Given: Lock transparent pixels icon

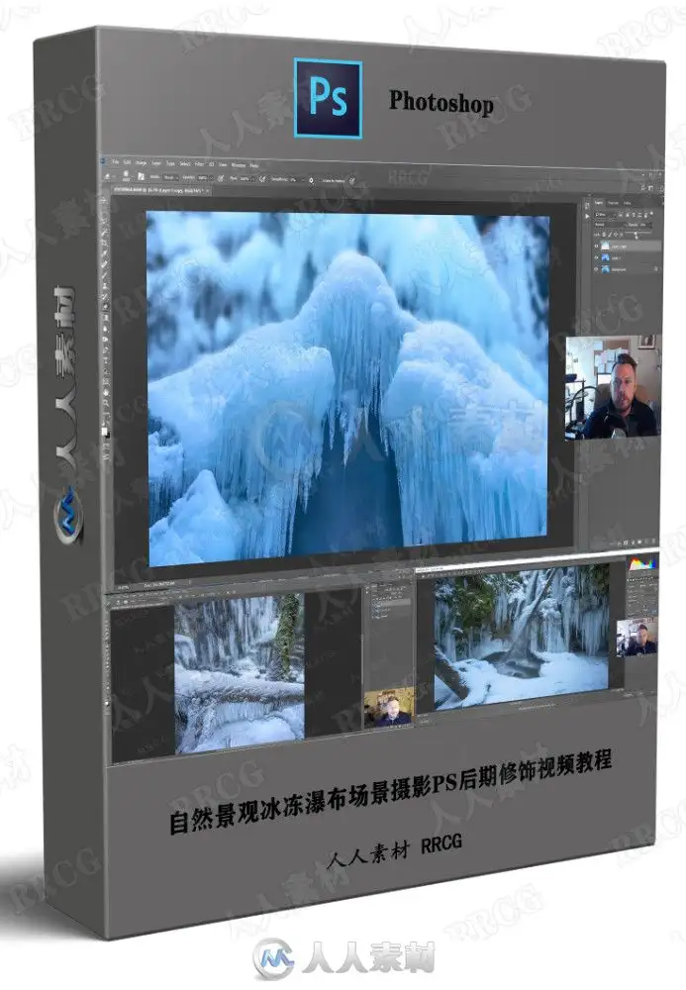Looking at the screenshot, I should point(604,235).
